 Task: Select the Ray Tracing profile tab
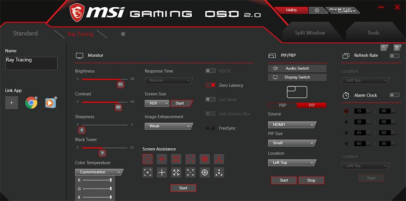coord(80,34)
